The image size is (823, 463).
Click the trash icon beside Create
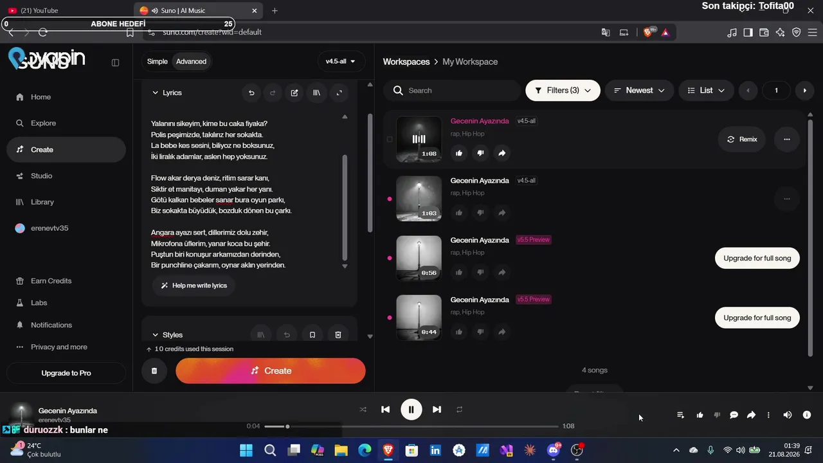point(154,371)
